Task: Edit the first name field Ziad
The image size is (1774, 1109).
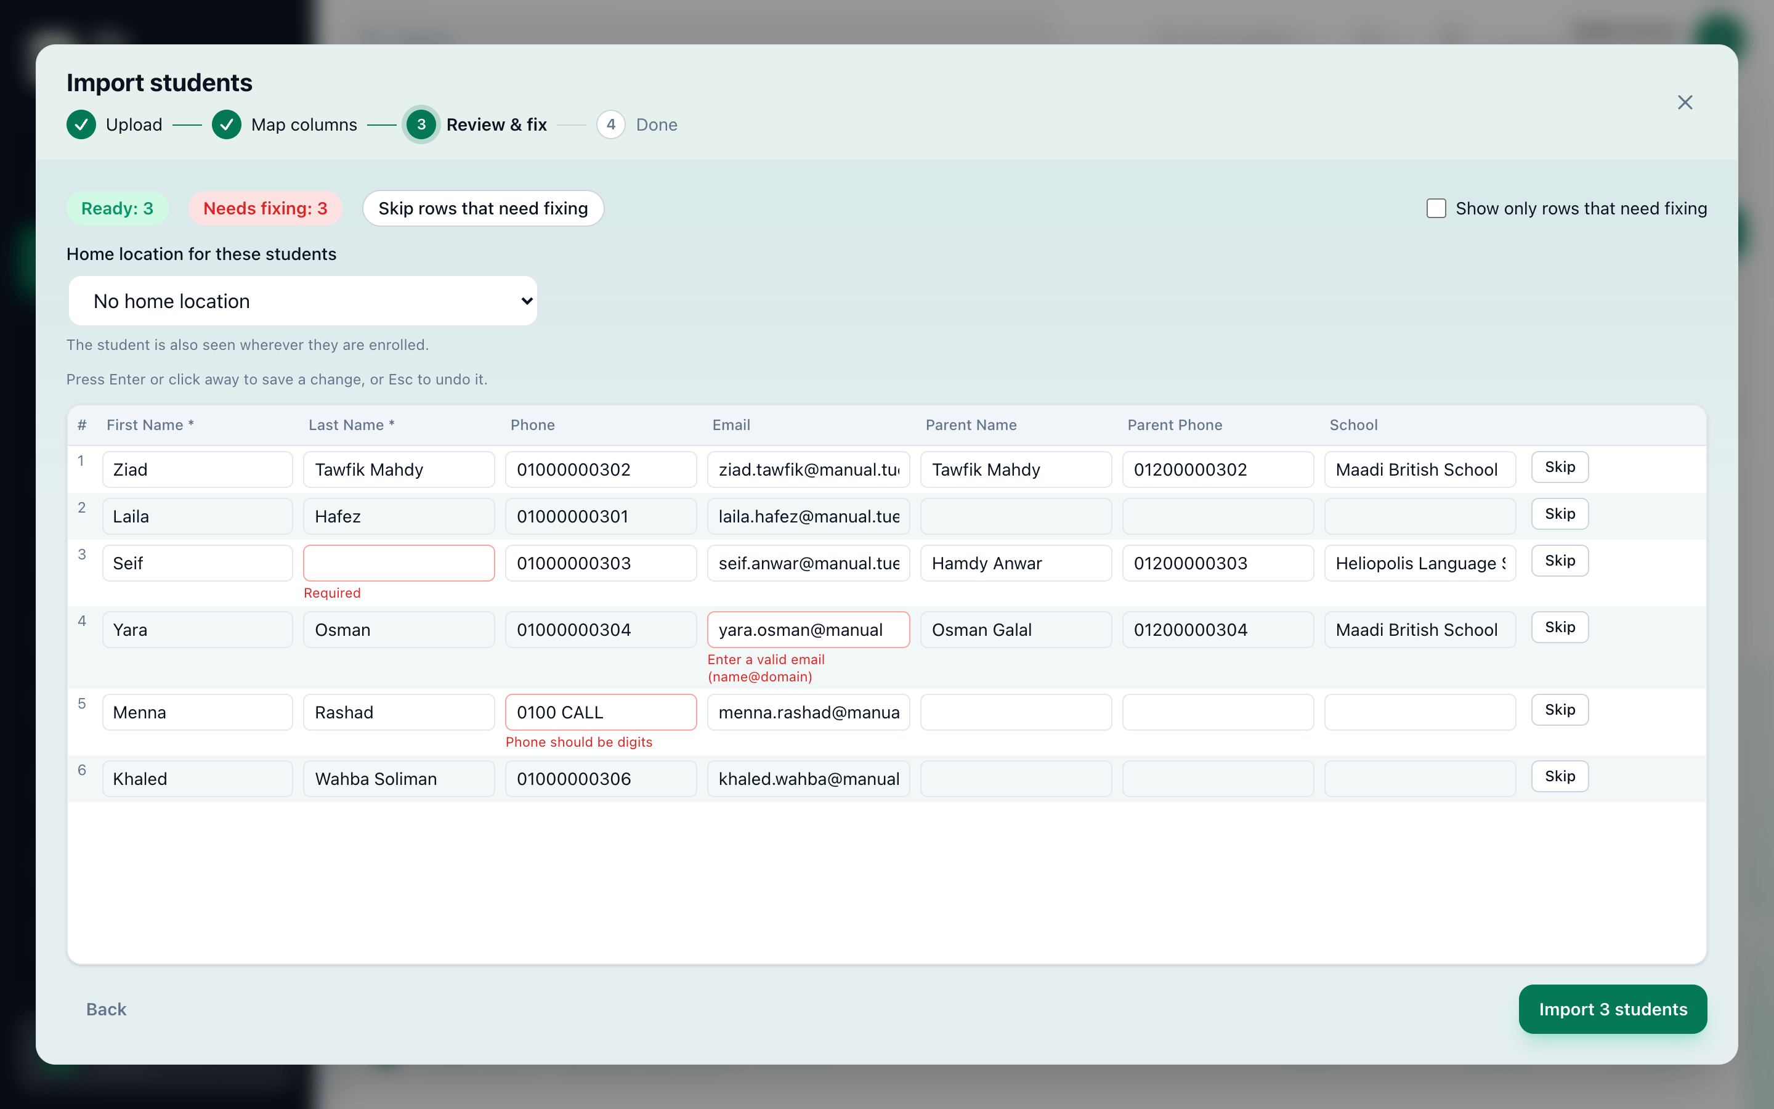Action: pyautogui.click(x=198, y=469)
